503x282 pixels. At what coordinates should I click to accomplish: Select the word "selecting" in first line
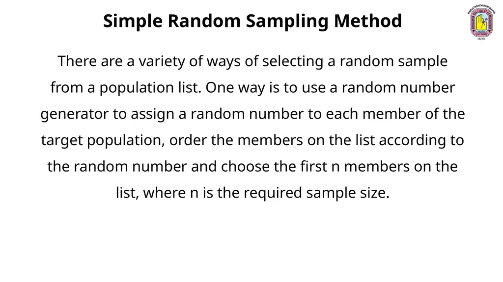point(293,61)
